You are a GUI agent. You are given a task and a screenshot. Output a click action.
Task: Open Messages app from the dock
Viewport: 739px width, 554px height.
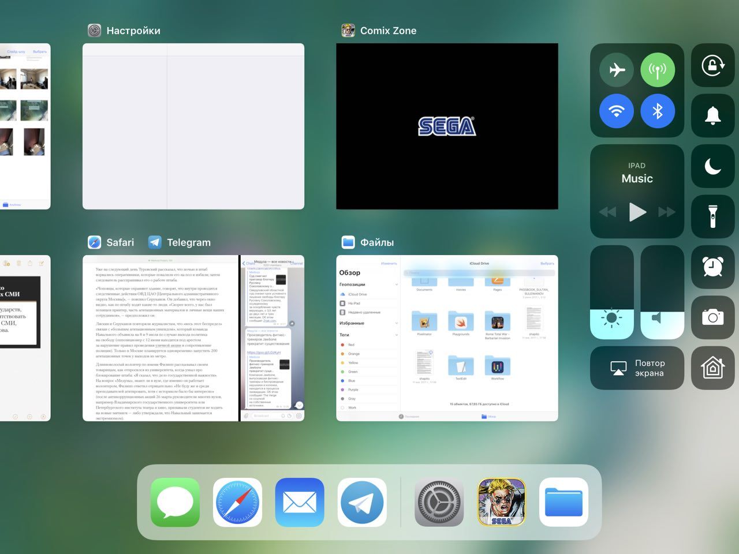(175, 502)
